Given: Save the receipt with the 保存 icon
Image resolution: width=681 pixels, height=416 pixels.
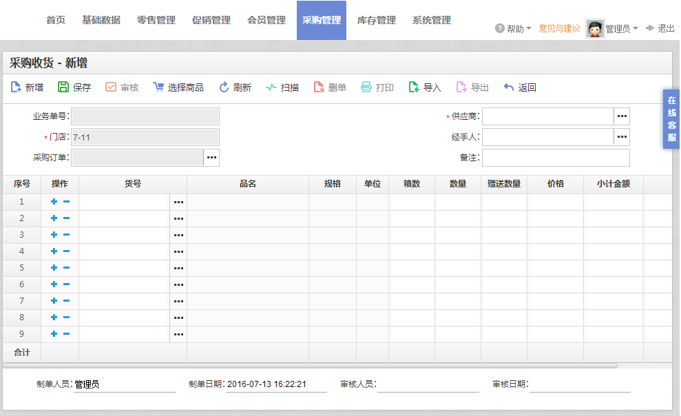Looking at the screenshot, I should coord(63,87).
